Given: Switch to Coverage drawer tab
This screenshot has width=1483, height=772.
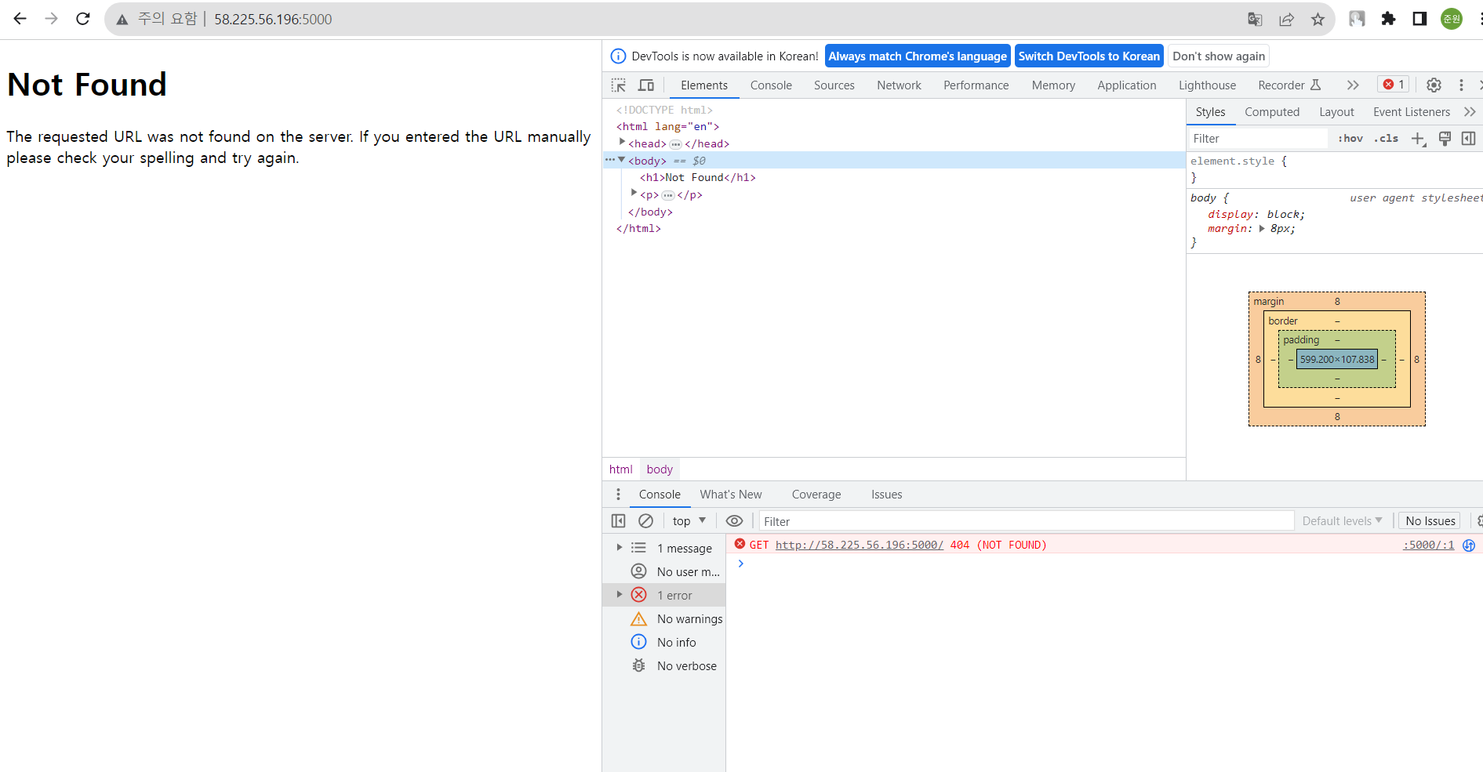Looking at the screenshot, I should [816, 495].
